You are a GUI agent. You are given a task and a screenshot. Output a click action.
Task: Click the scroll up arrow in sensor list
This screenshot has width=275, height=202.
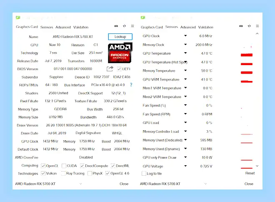coord(257,33)
